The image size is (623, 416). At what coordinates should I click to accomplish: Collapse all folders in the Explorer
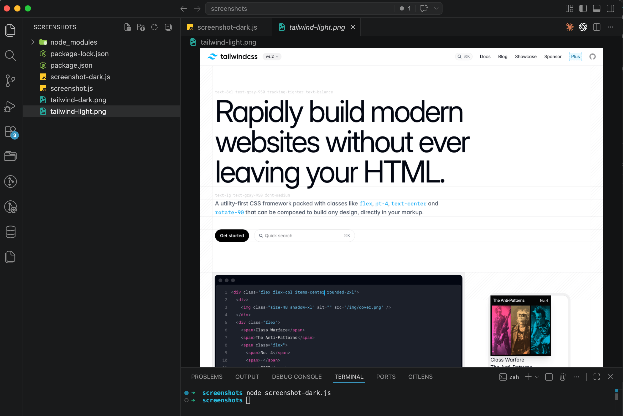tap(168, 27)
